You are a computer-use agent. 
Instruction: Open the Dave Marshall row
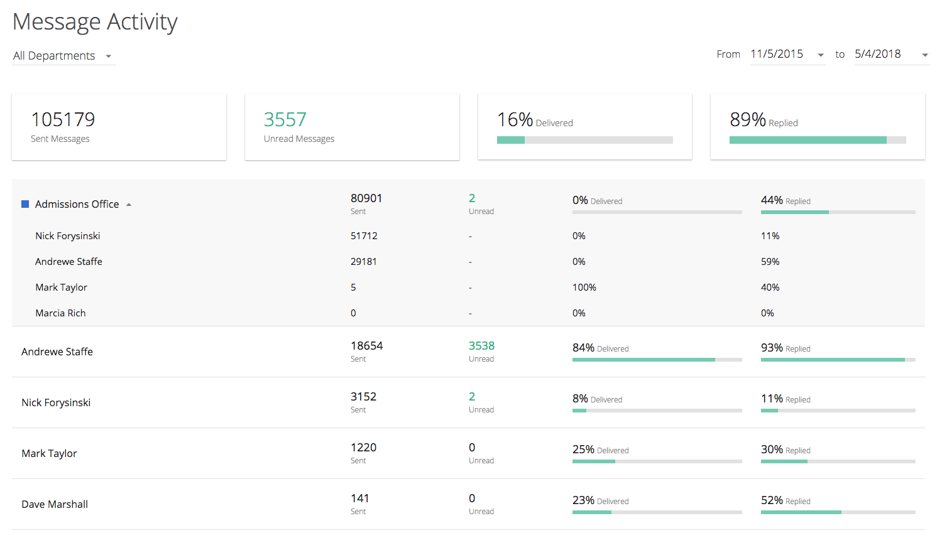(x=55, y=504)
